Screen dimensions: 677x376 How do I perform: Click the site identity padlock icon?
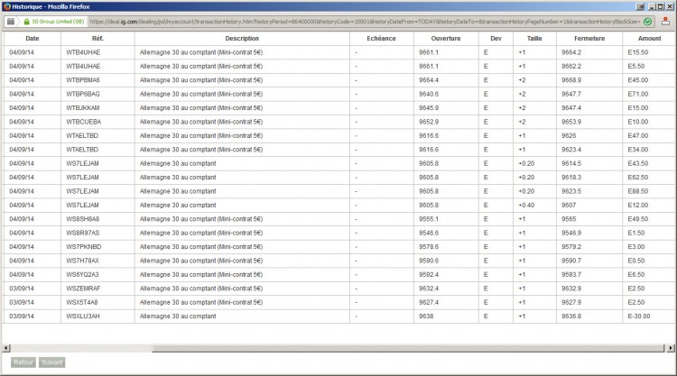pos(27,22)
